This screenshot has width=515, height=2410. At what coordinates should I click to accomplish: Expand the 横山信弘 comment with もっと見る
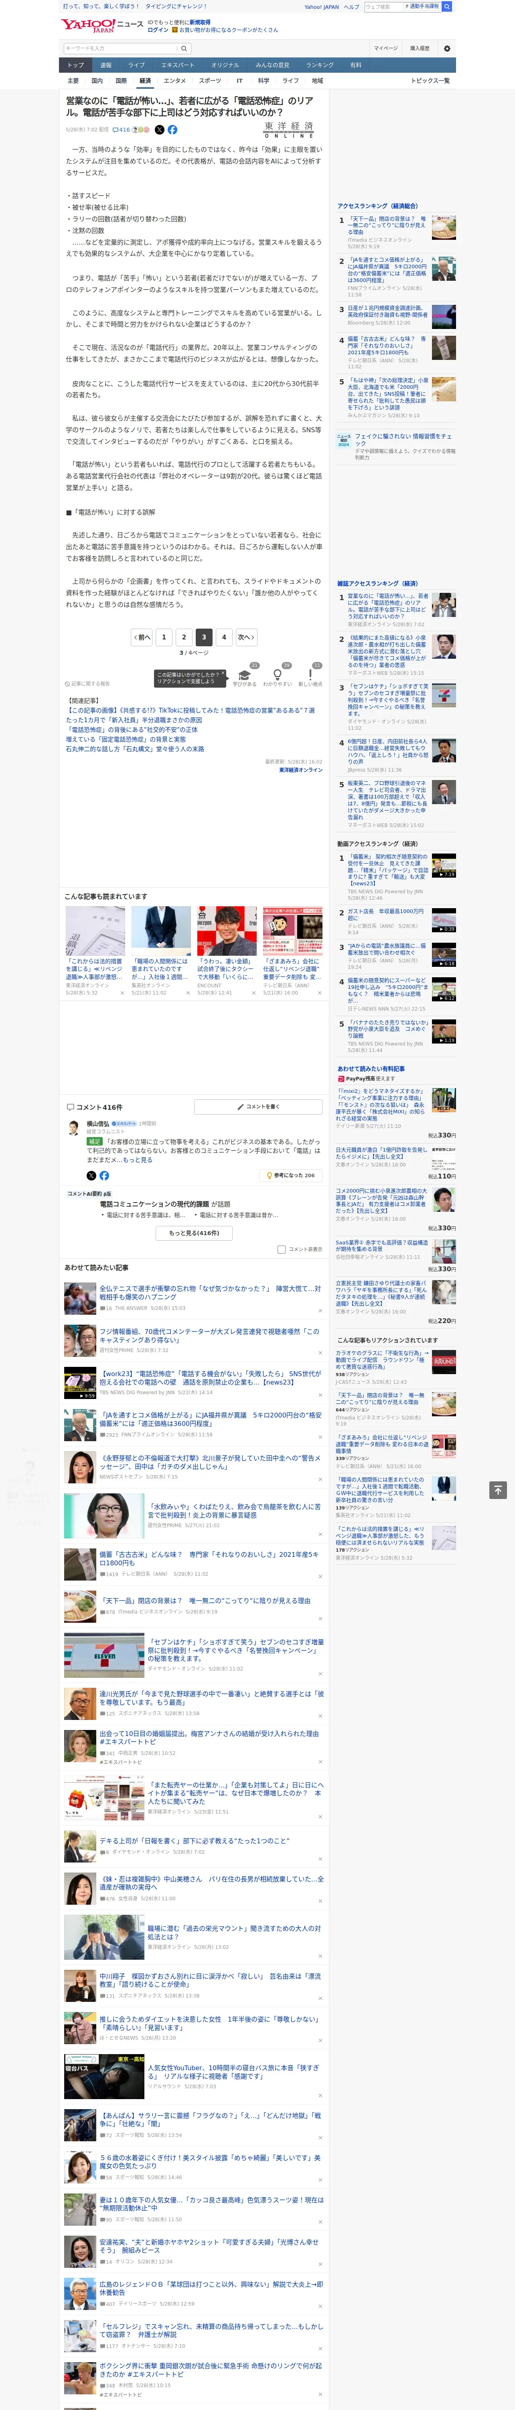coord(138,1160)
